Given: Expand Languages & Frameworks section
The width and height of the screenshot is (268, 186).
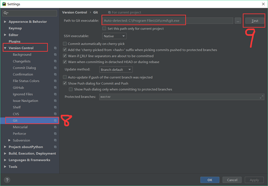Looking at the screenshot, I should 5,160.
